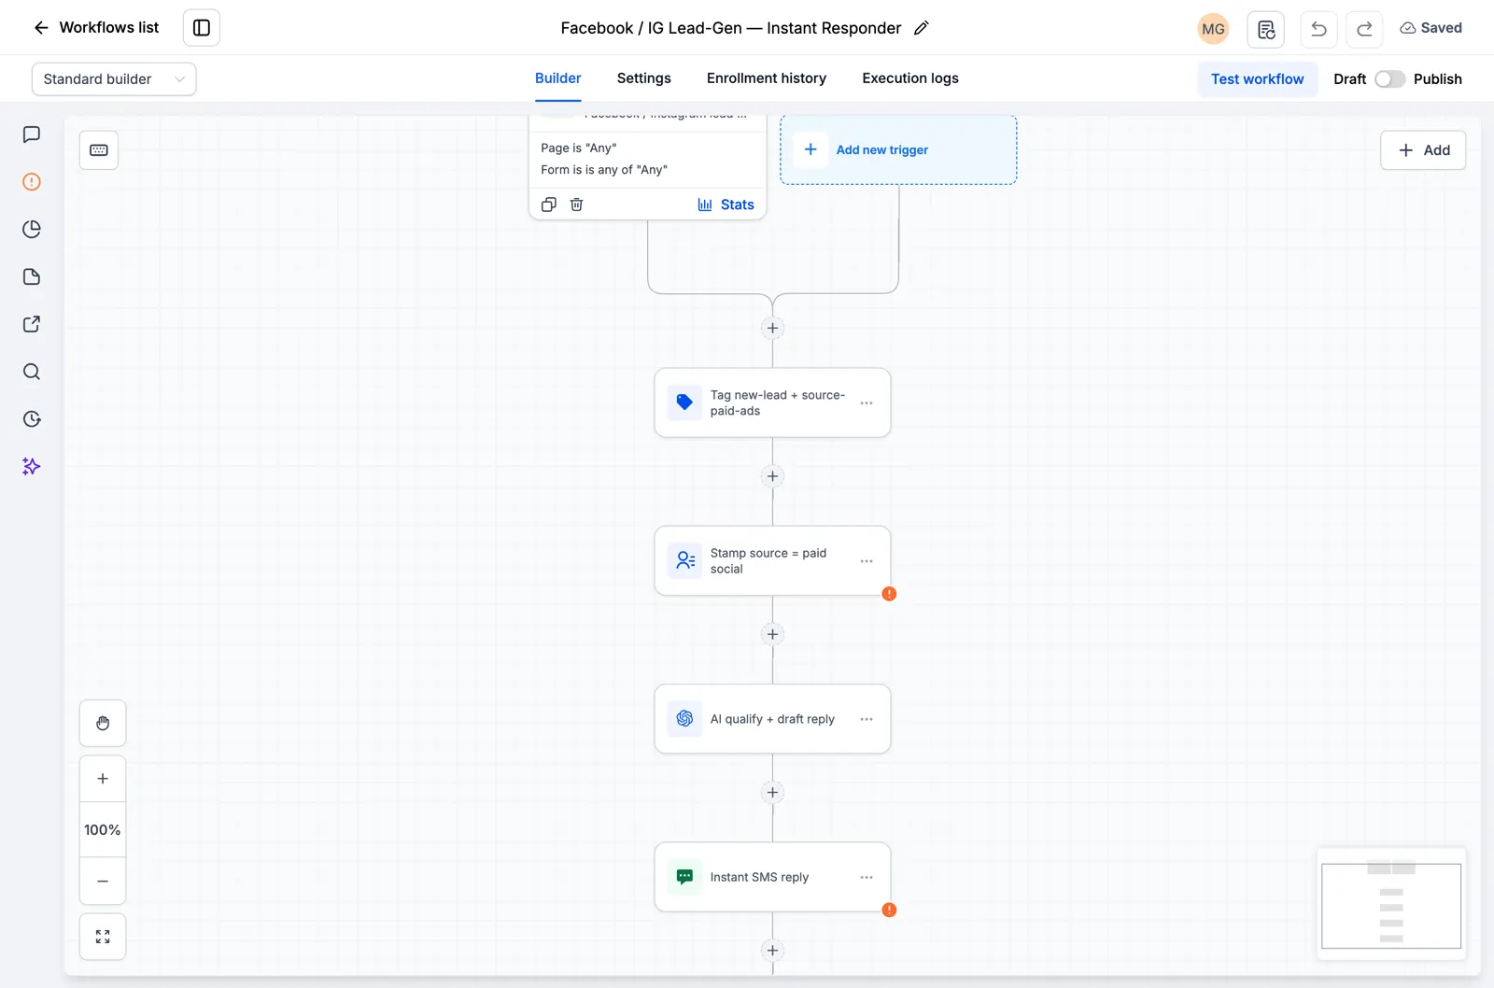The width and height of the screenshot is (1494, 988).
Task: Open history clock icon in sidebar
Action: coord(32,419)
